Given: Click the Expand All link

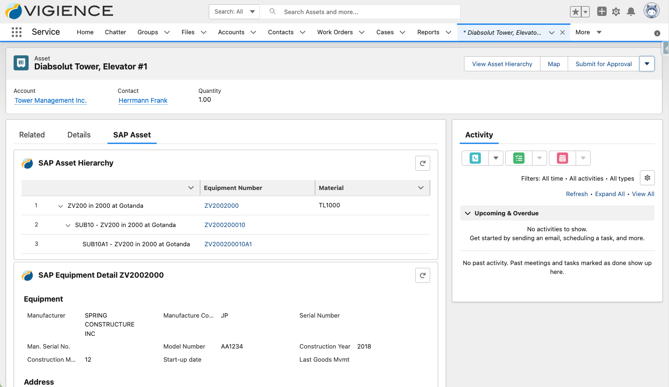Looking at the screenshot, I should tap(610, 194).
